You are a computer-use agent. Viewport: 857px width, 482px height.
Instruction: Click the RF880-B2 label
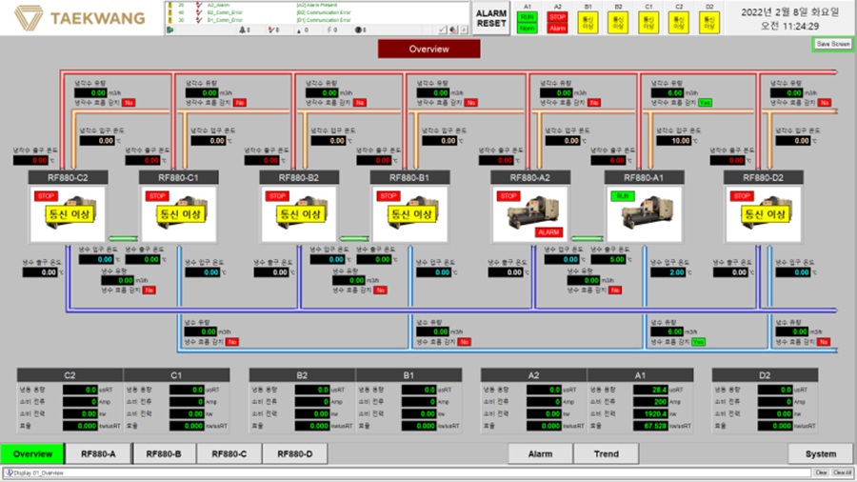pos(299,177)
